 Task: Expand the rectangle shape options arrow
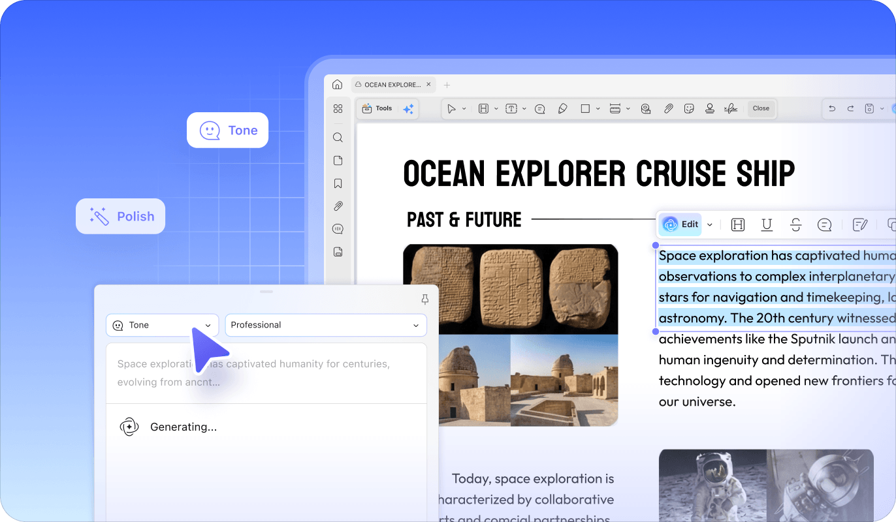point(598,109)
